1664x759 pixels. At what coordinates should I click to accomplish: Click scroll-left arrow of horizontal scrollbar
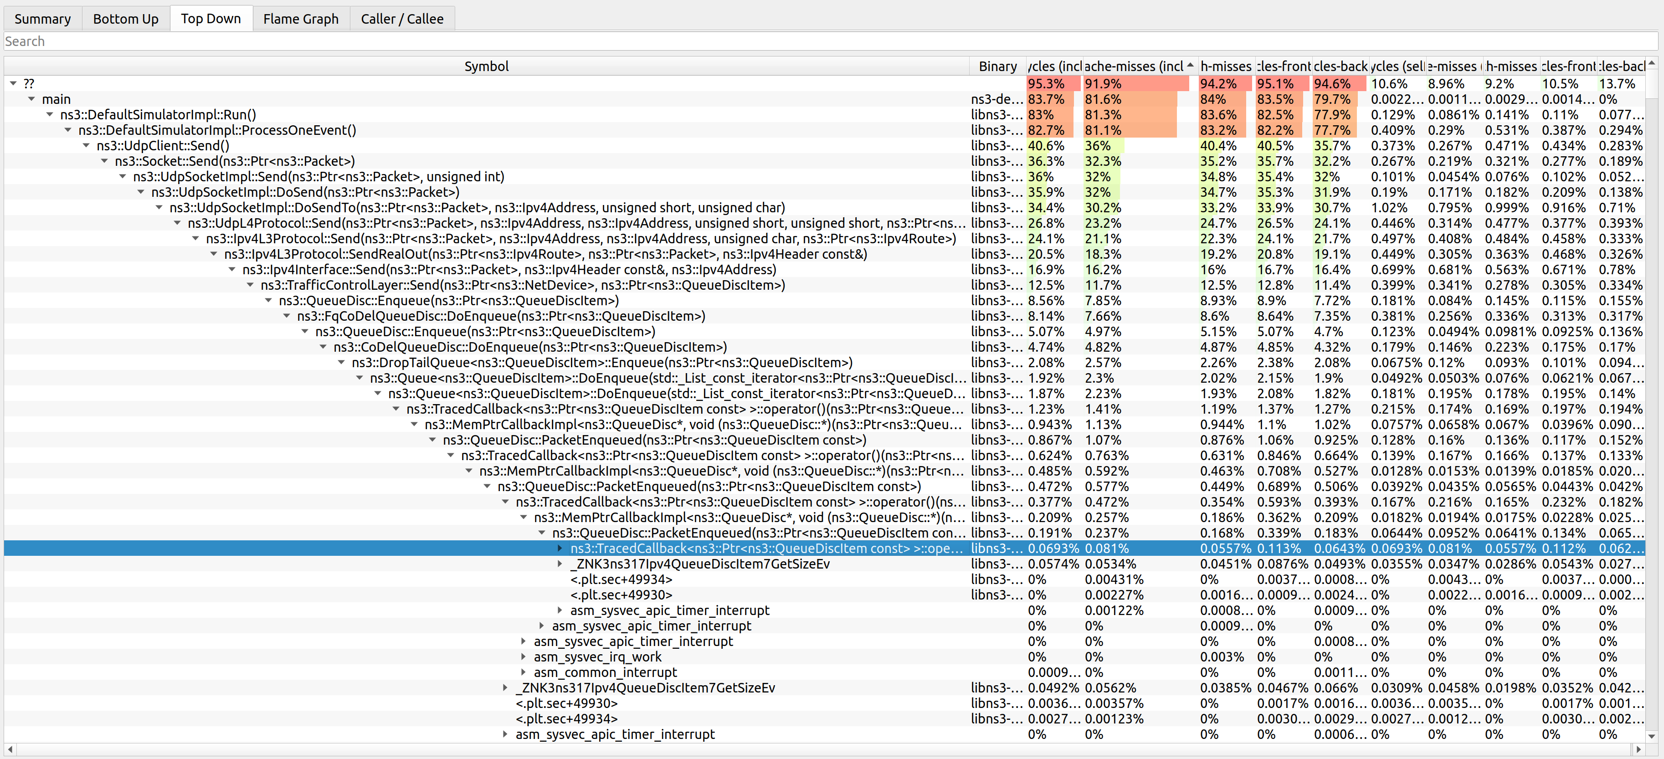[x=10, y=749]
